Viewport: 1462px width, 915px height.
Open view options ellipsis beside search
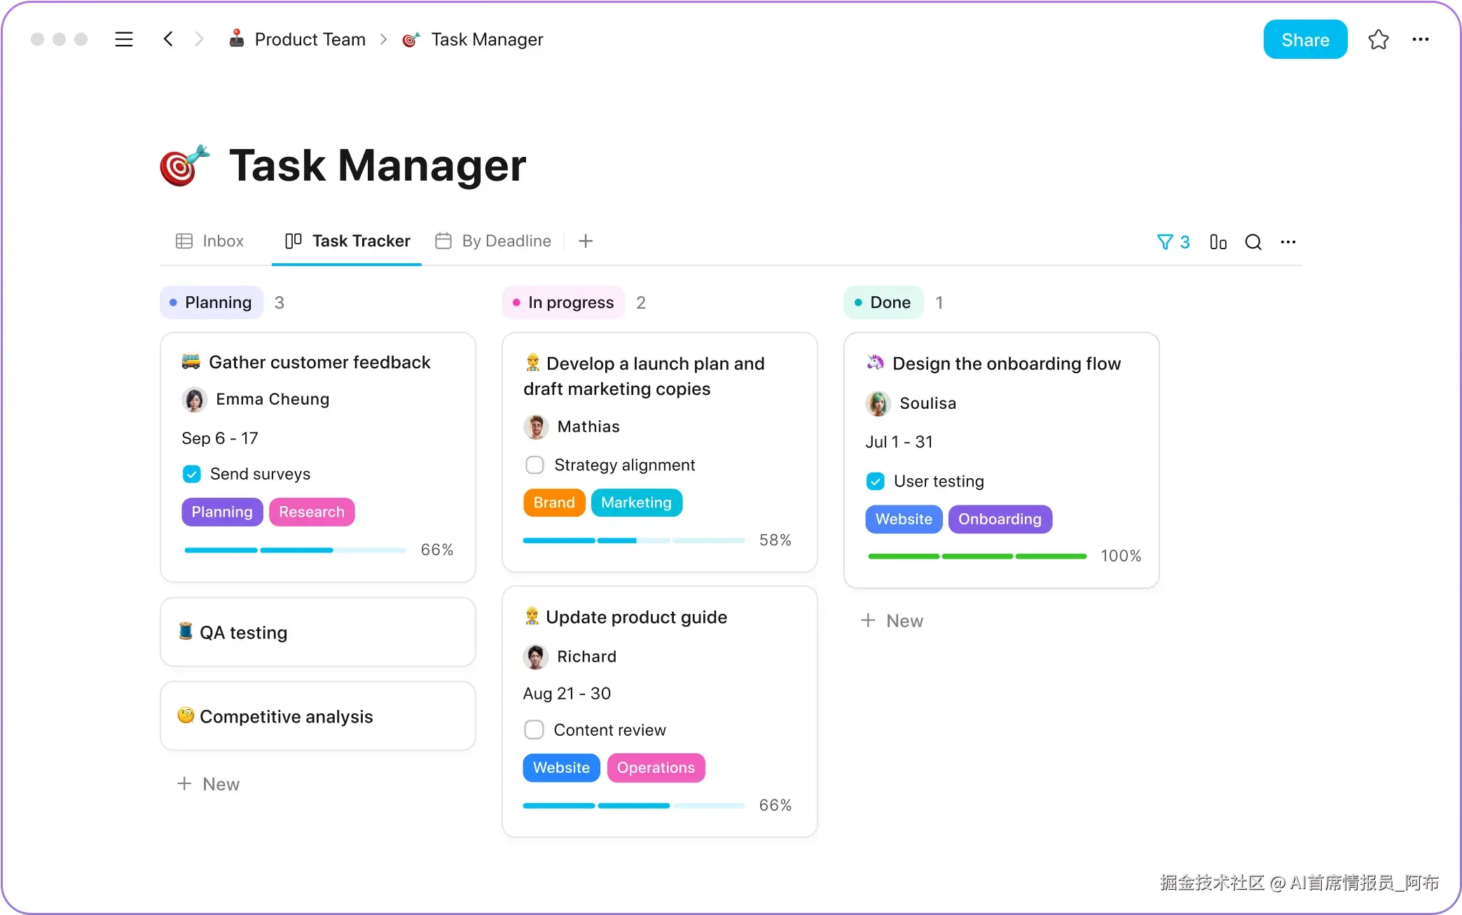point(1288,242)
